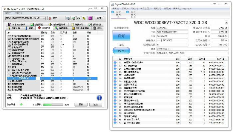Open HD Tune options via the yellow tools icon
This screenshot has width=233, height=132.
click(x=84, y=18)
